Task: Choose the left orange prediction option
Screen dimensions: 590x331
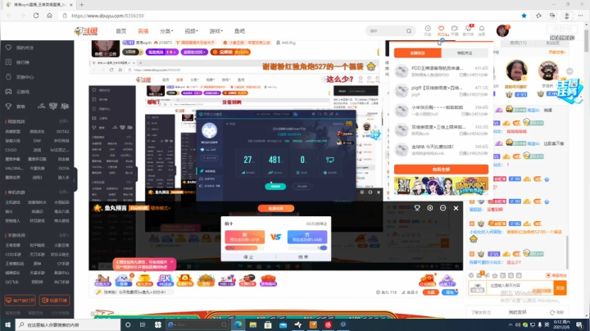Action: click(x=244, y=237)
